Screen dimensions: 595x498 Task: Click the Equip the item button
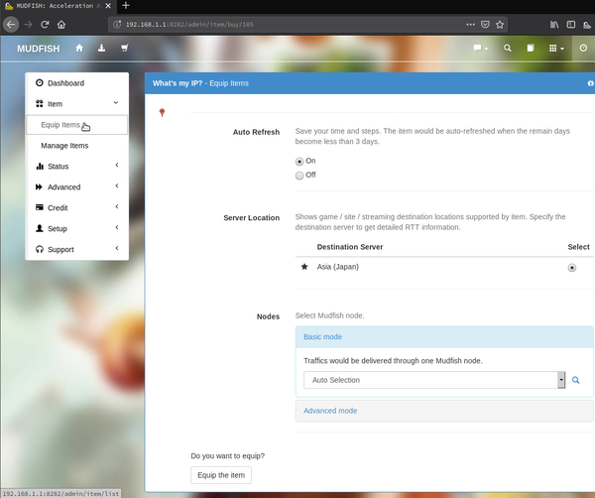click(221, 475)
